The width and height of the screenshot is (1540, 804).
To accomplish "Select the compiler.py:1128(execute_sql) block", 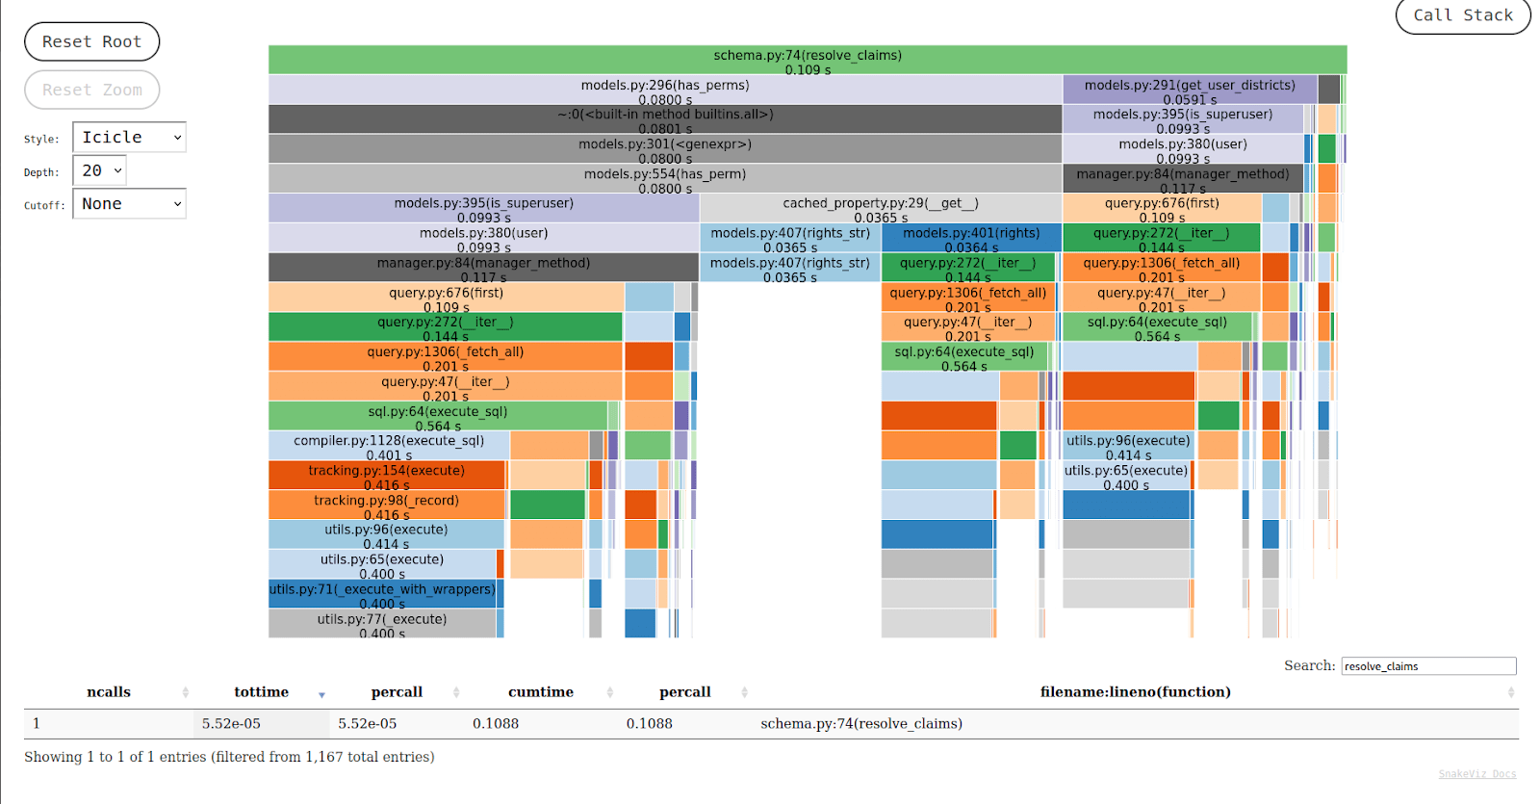I will coord(389,446).
